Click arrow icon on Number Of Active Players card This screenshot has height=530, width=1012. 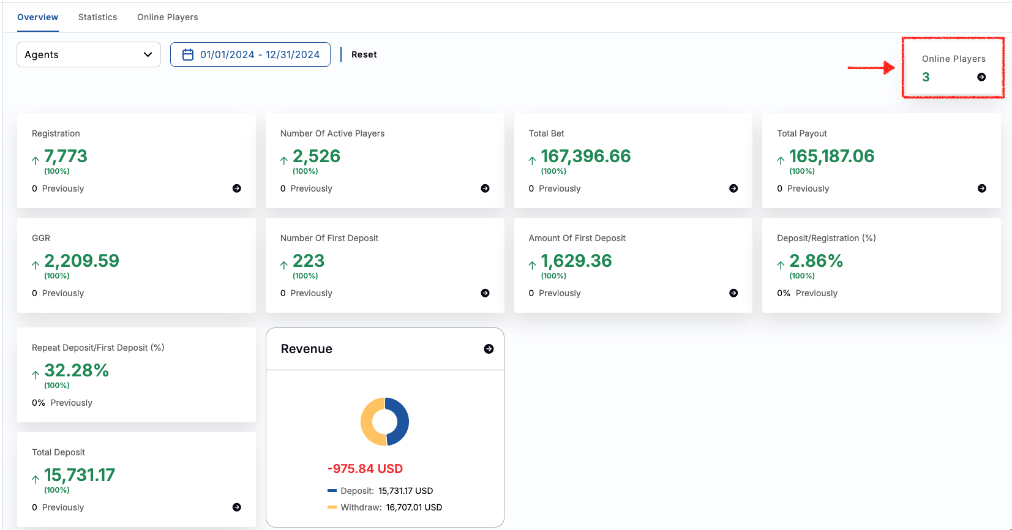[485, 188]
